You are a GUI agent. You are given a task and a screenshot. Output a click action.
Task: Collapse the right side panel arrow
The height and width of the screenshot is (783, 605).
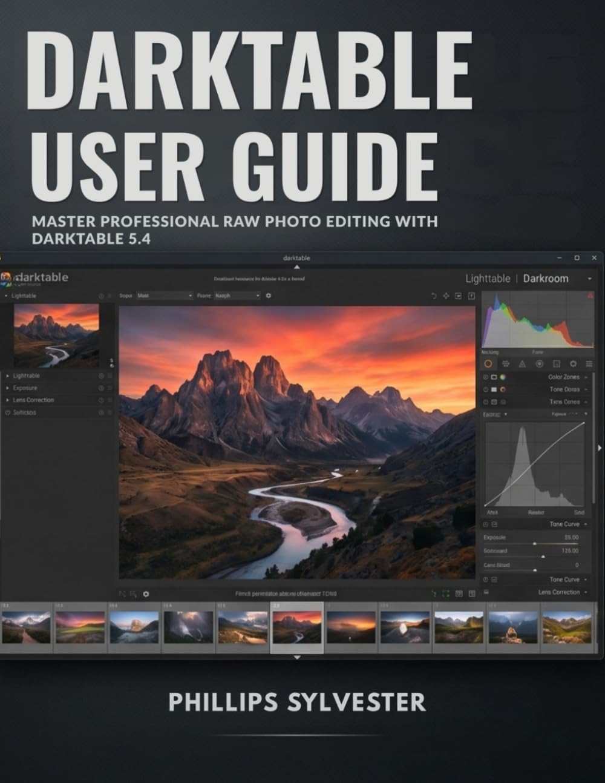pos(600,448)
